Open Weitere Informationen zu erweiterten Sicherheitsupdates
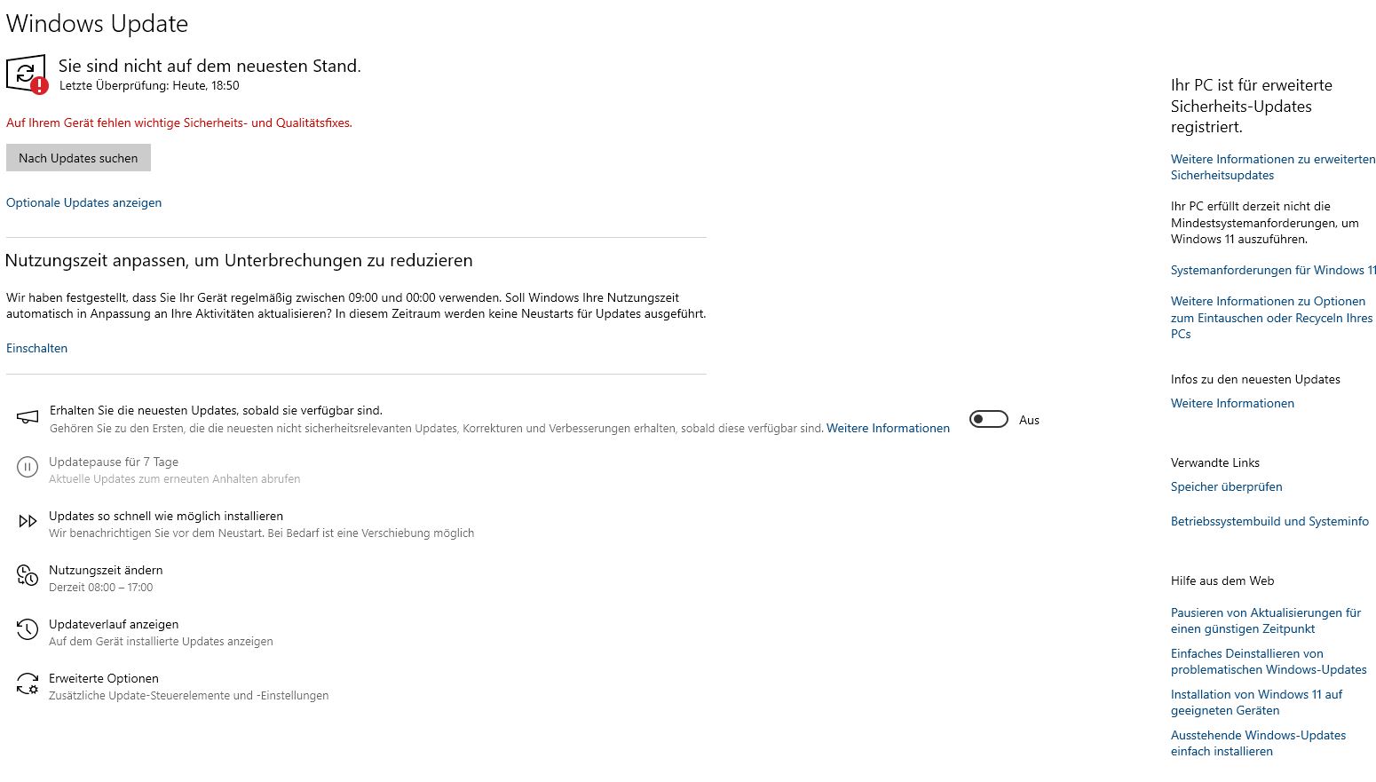This screenshot has height=782, width=1376. point(1273,167)
